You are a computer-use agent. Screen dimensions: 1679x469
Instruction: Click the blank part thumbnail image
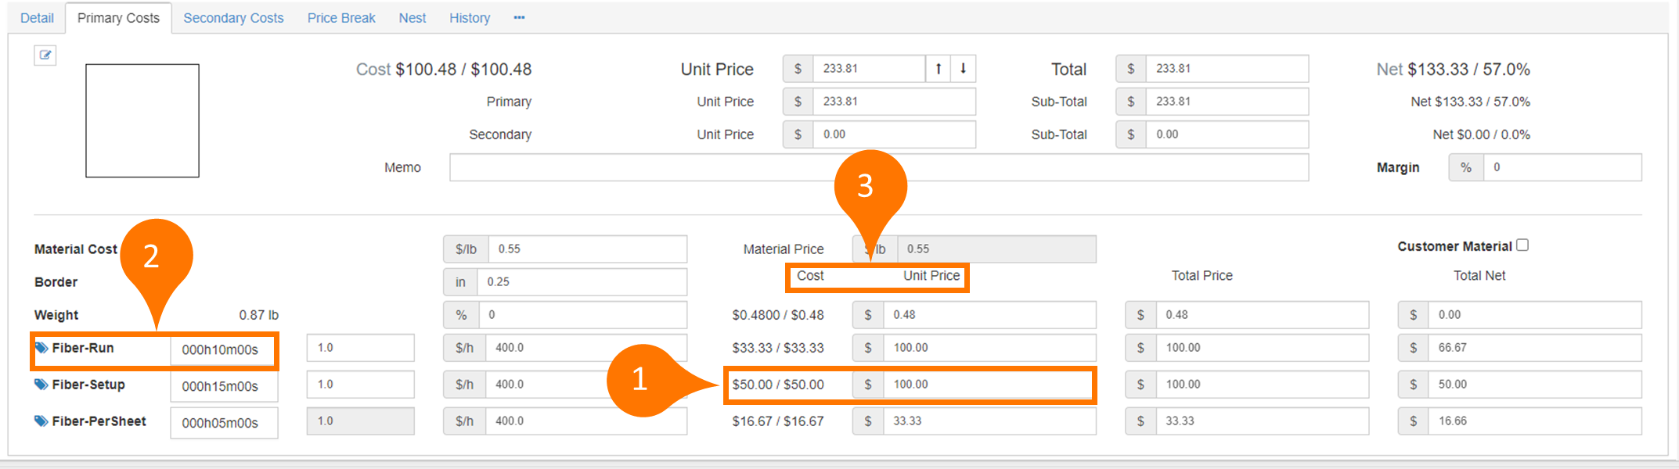[142, 121]
